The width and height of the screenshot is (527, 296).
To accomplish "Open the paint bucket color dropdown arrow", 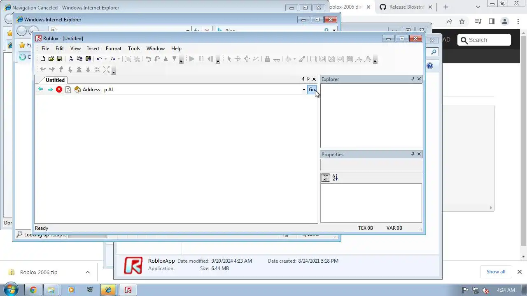I will click(294, 59).
